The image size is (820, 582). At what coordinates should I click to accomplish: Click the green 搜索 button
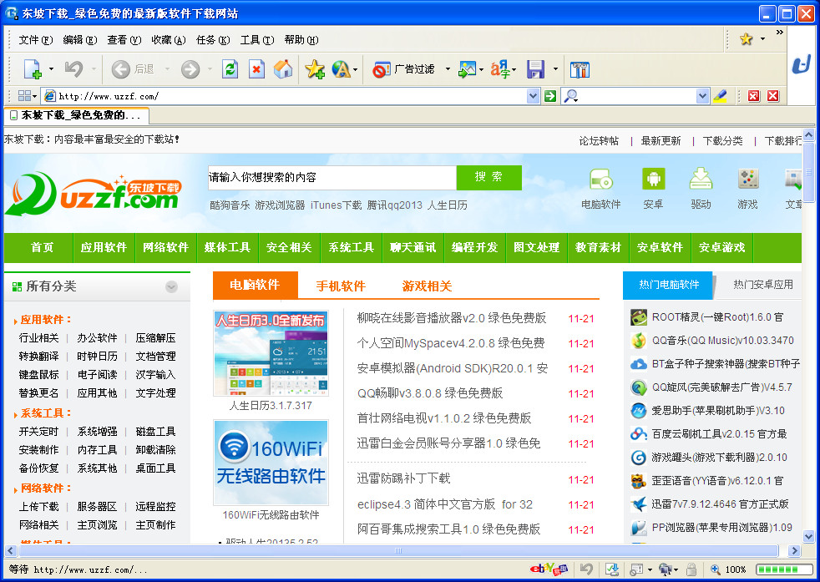click(x=488, y=177)
